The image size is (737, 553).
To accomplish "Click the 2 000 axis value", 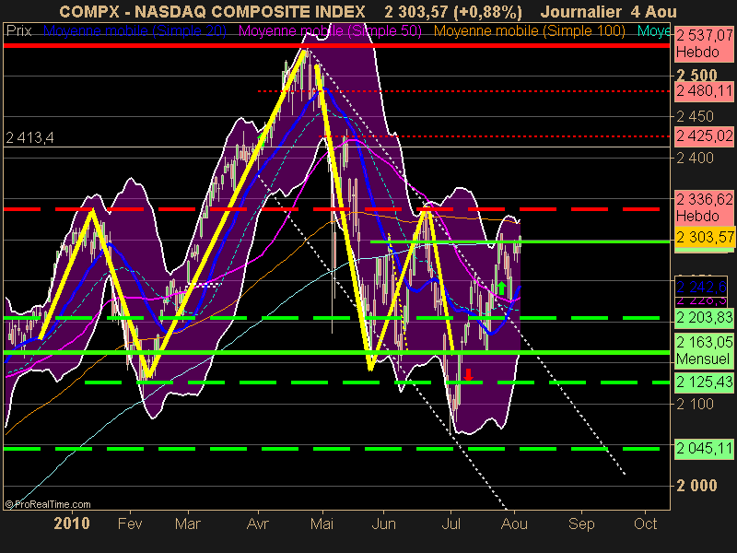I will (x=696, y=486).
